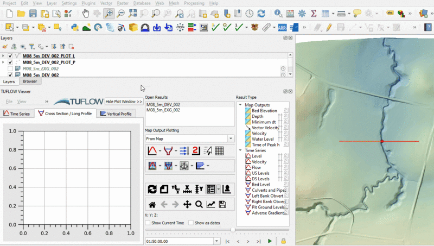Switch to the Time Series tab

point(17,113)
